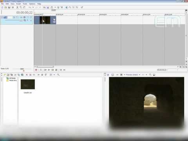Viewport: 188px width, 141px height.
Task: Click the Pause button in transport controls
Action: click(x=52, y=70)
